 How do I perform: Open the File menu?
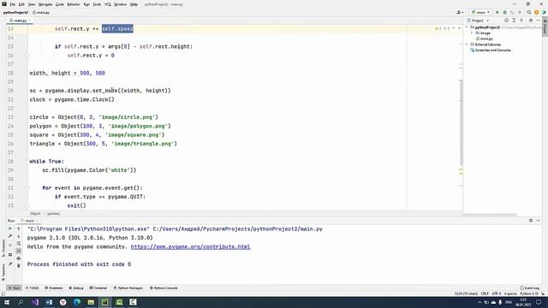pyautogui.click(x=13, y=4)
